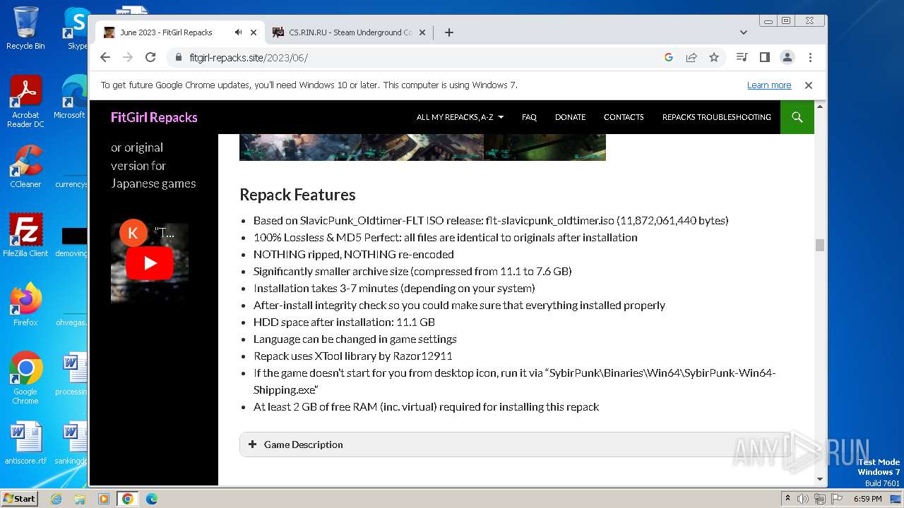Viewport: 904px width, 508px height.
Task: Open a new Chrome tab
Action: coord(448,32)
